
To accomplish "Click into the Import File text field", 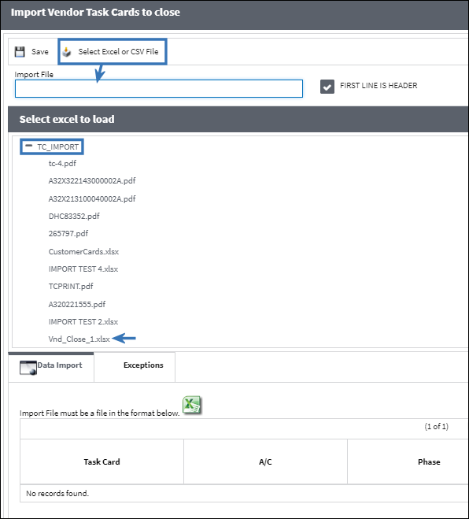I will point(159,88).
